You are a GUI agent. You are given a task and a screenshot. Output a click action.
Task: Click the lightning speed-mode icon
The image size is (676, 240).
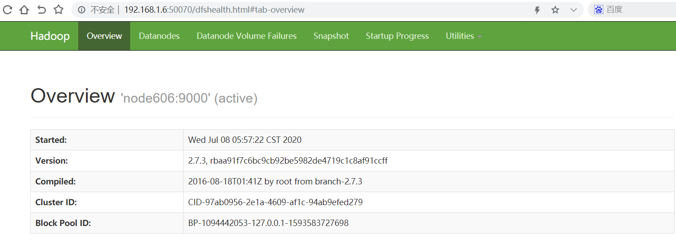(537, 10)
